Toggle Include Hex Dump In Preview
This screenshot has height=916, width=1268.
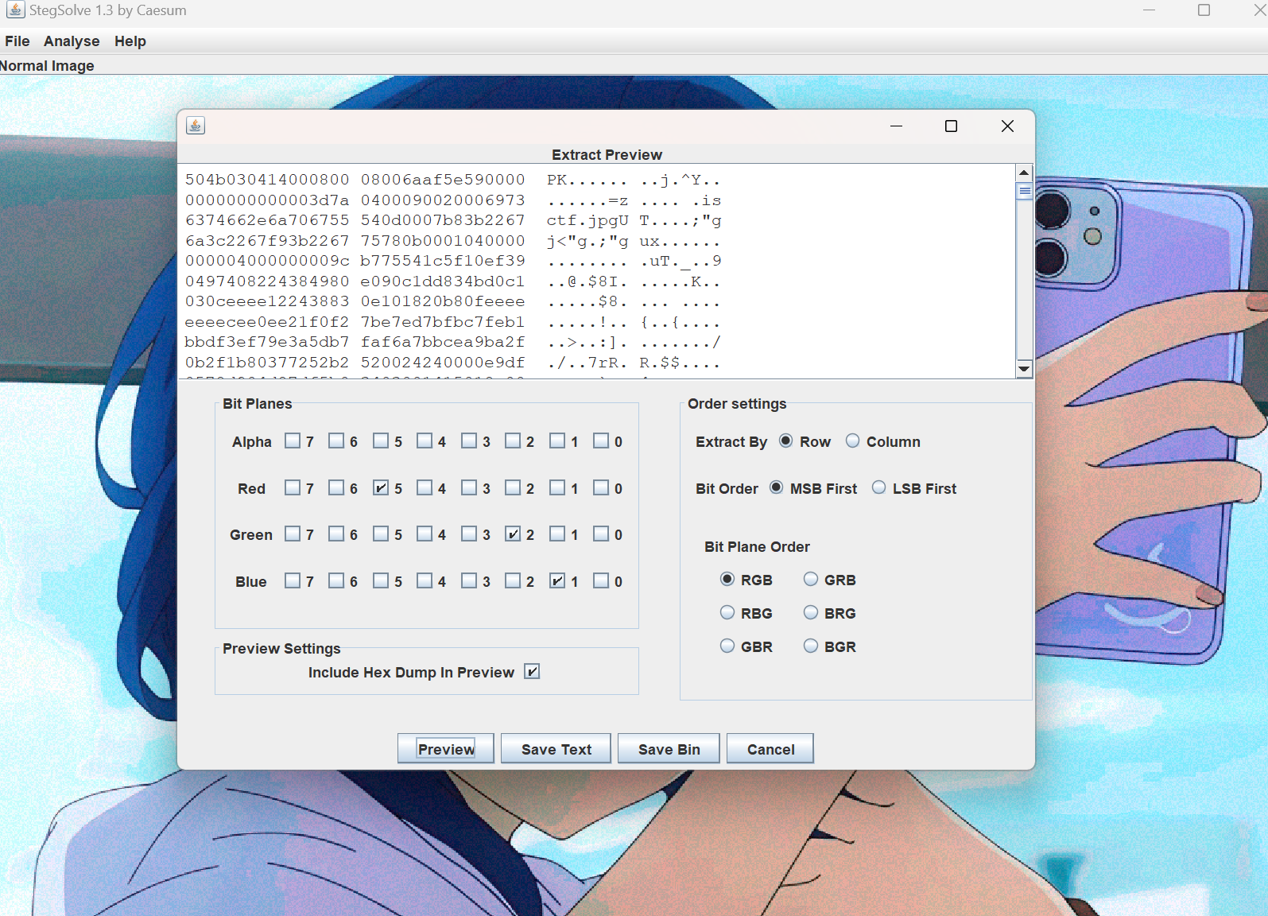tap(532, 671)
